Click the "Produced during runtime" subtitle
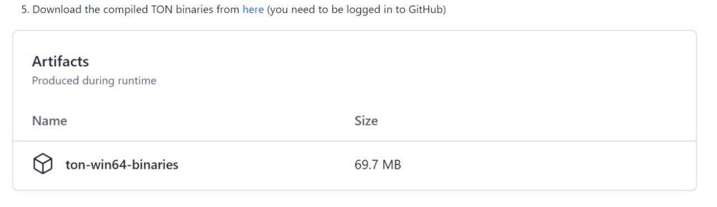The image size is (717, 207). pyautogui.click(x=94, y=81)
